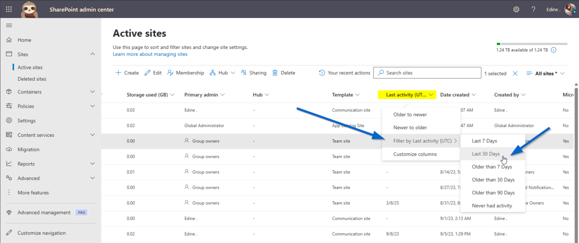Collapse the Sites section chevron
The image size is (579, 243).
[92, 54]
